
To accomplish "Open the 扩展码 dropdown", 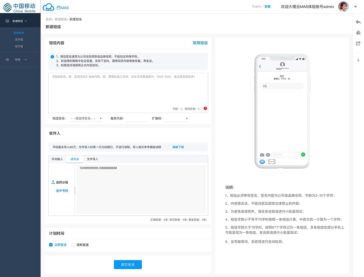I will [x=176, y=118].
